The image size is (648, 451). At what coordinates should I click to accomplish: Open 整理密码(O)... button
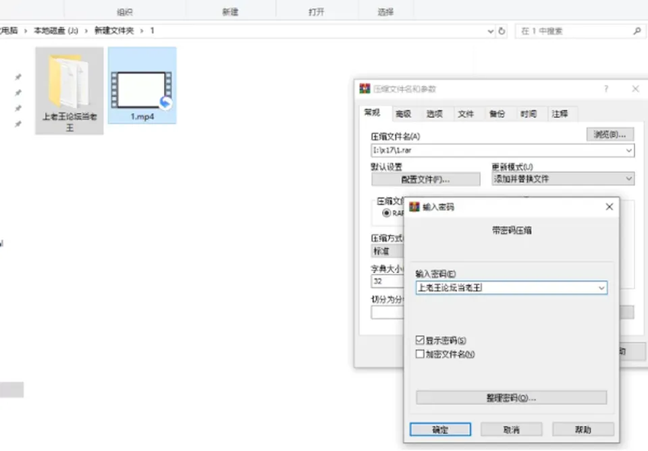(x=511, y=398)
